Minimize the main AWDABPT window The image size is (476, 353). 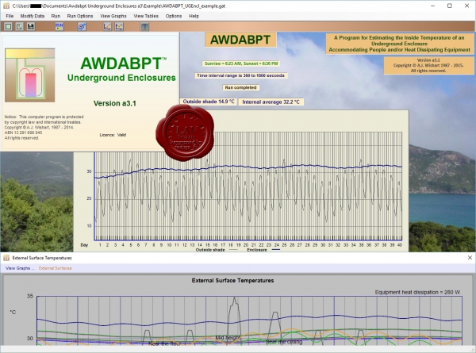click(433, 6)
